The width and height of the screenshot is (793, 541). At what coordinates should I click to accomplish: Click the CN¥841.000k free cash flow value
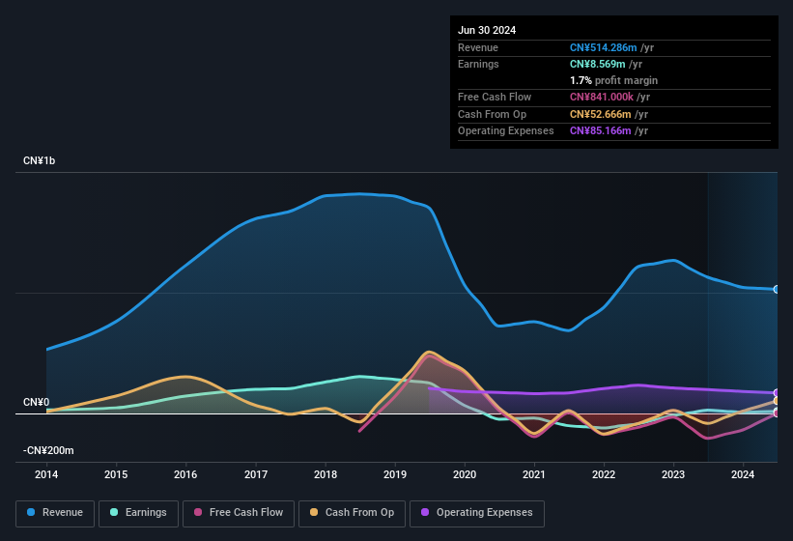[x=602, y=97]
